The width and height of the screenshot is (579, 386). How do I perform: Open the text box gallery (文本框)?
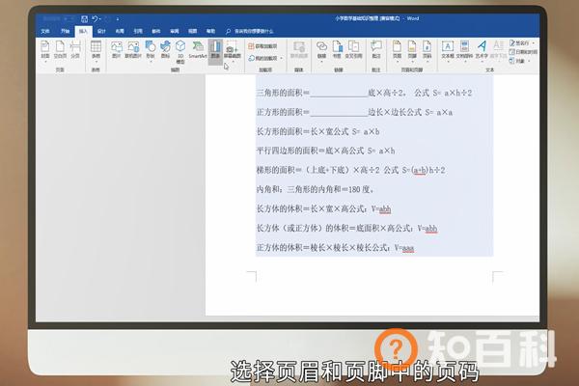click(x=448, y=51)
